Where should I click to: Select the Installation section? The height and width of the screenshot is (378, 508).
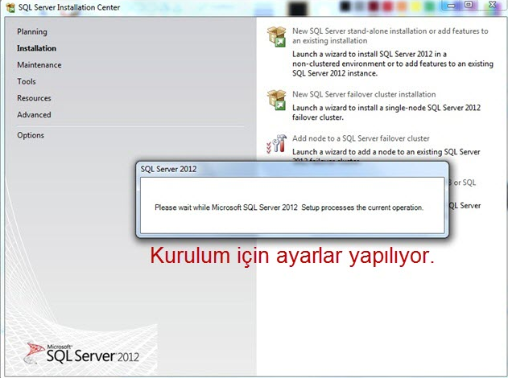[36, 48]
